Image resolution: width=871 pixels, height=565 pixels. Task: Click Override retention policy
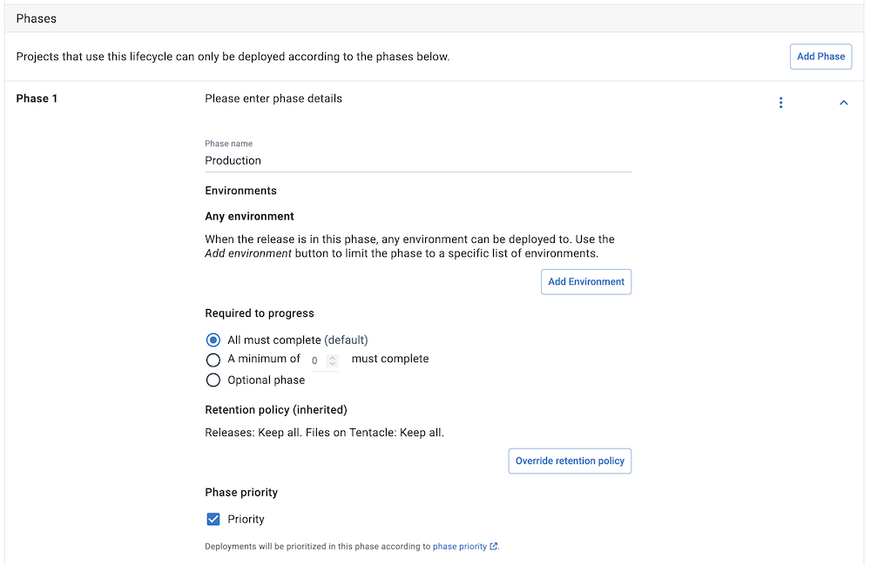(x=570, y=461)
